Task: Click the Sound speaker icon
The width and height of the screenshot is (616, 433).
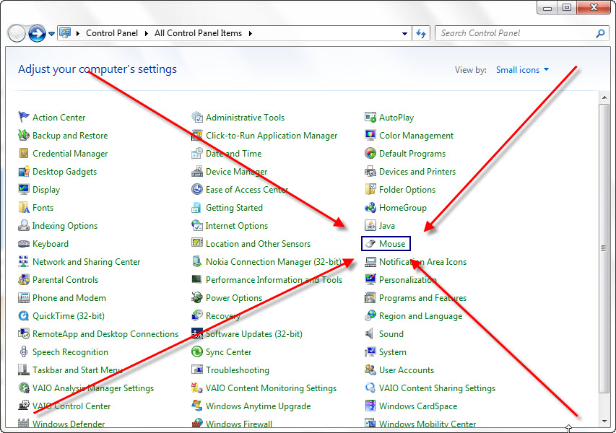Action: pos(370,333)
